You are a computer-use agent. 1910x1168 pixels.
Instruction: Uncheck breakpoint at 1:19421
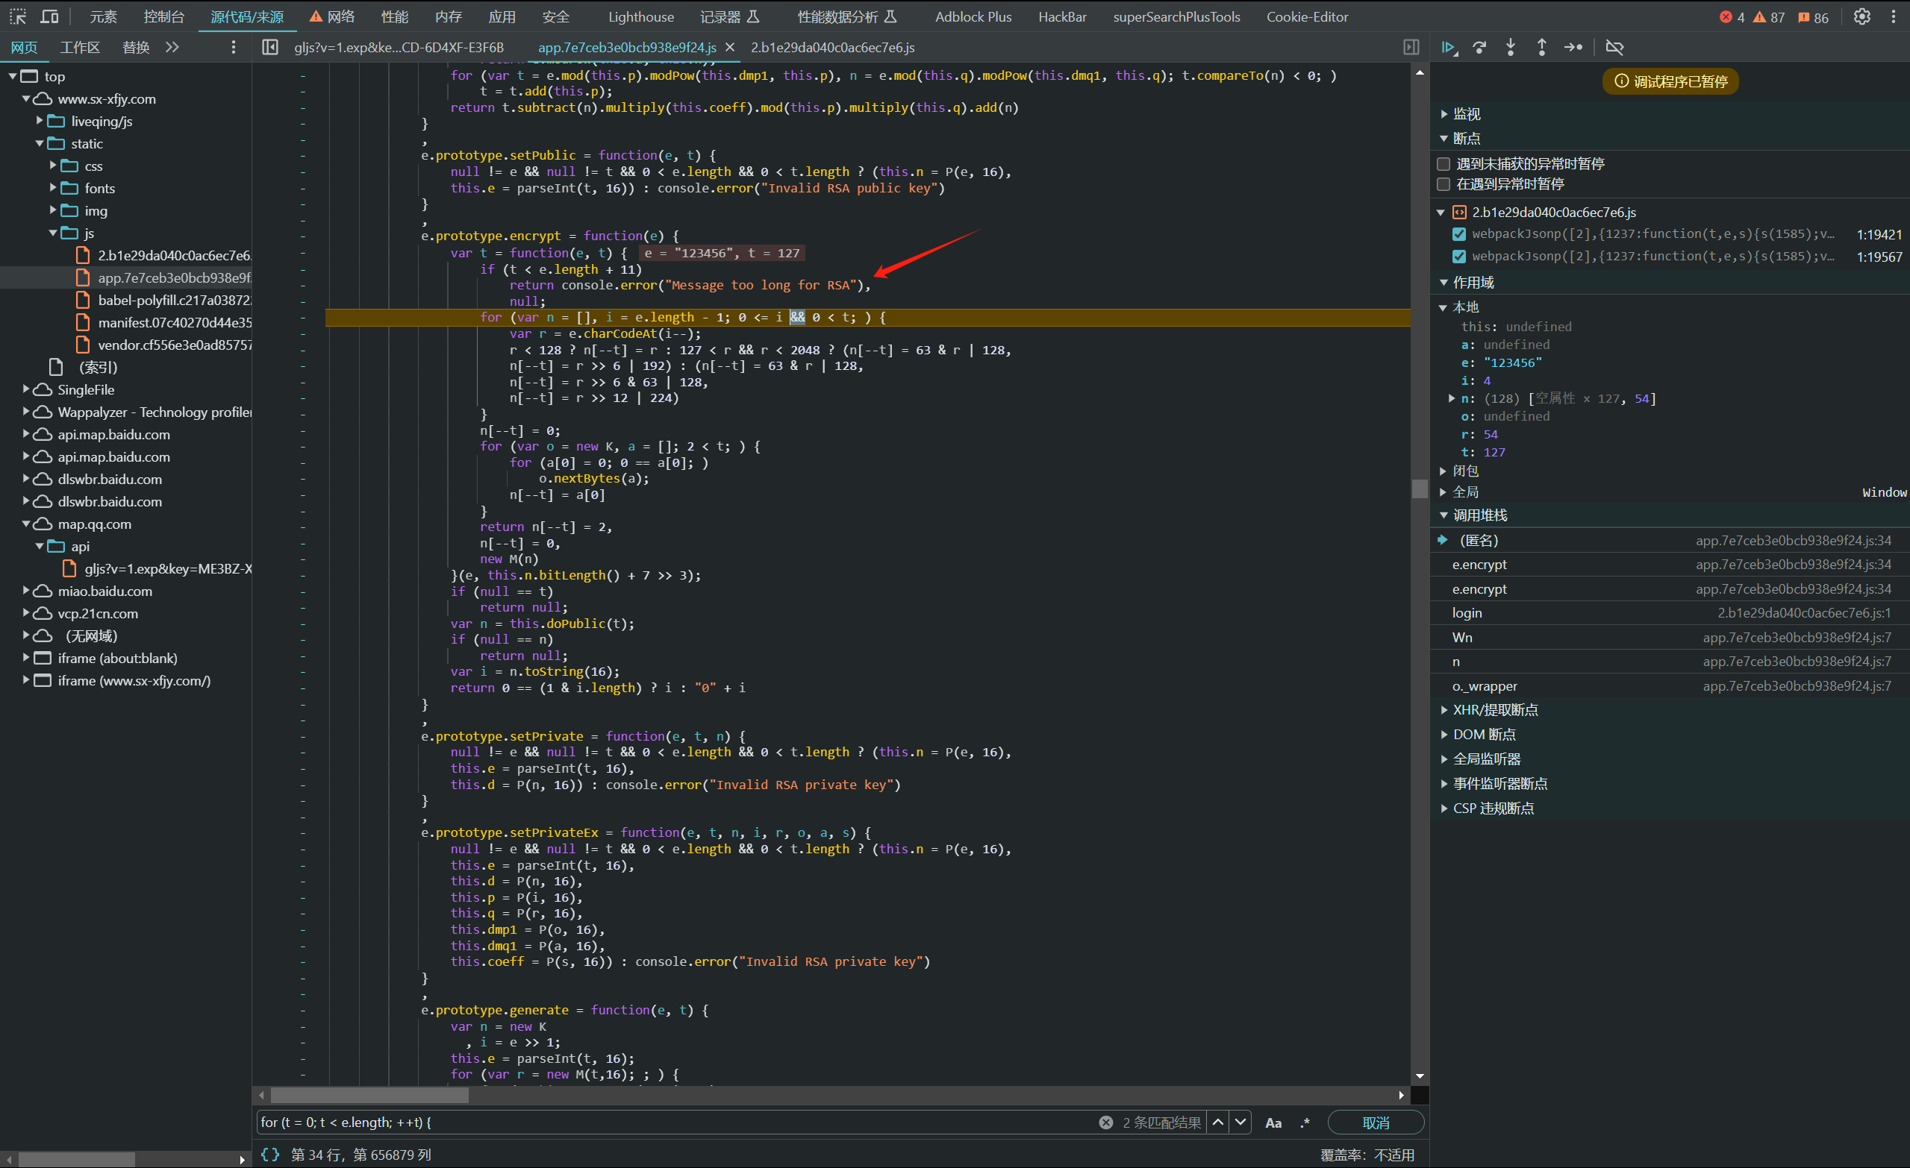click(x=1459, y=234)
